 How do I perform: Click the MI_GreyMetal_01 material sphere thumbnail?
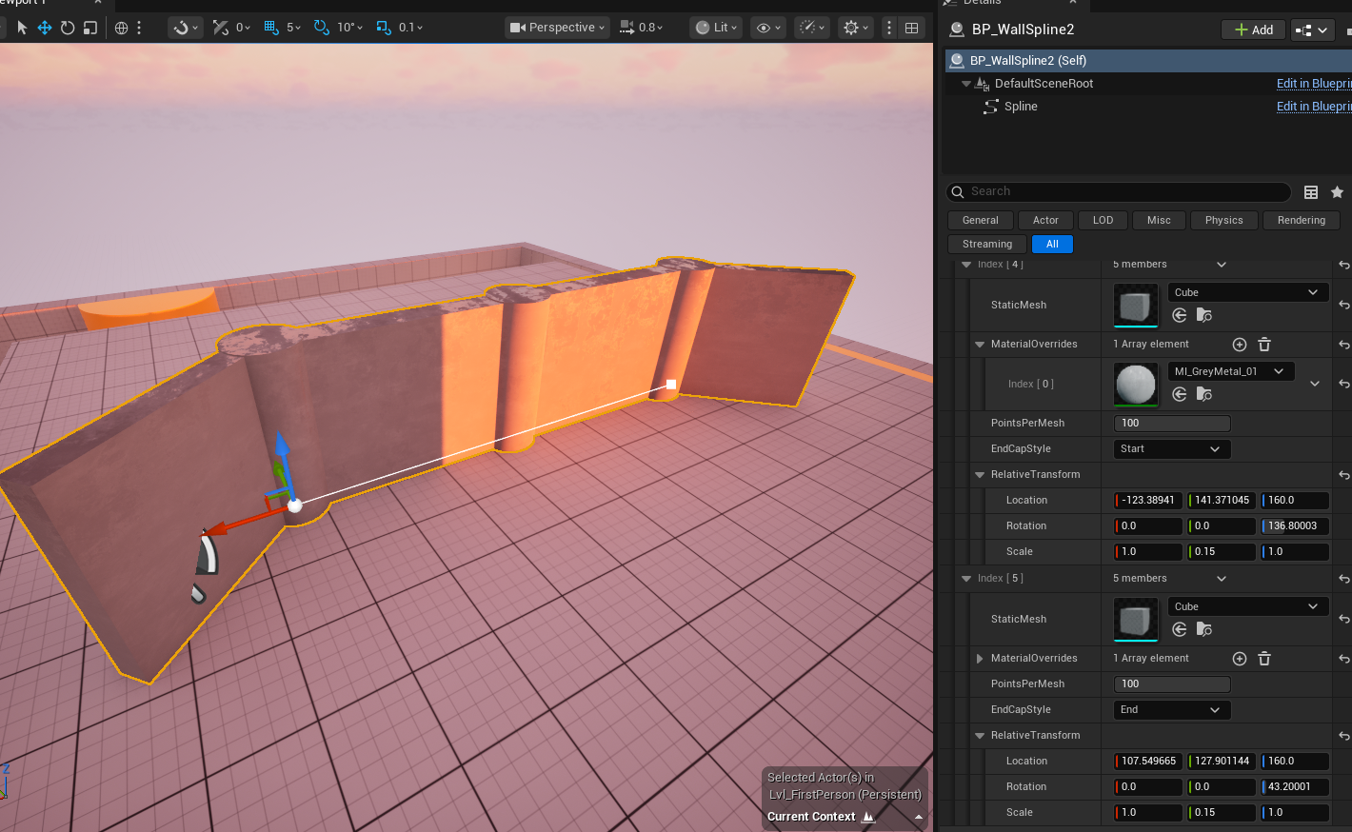tap(1136, 385)
